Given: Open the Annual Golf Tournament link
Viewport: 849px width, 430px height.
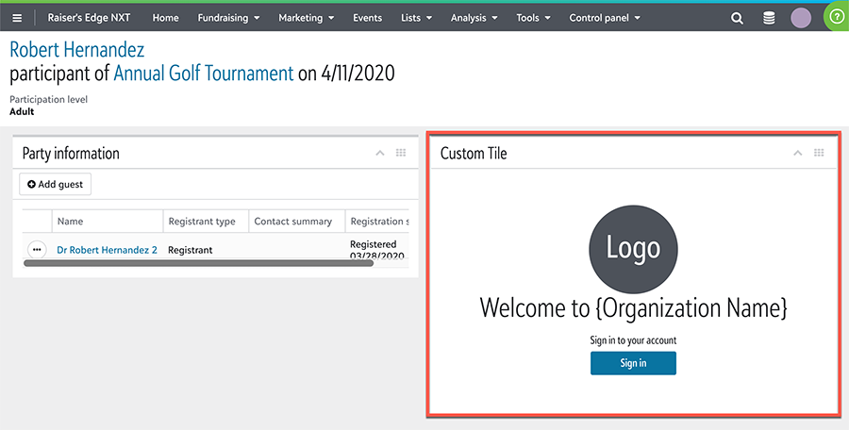Looking at the screenshot, I should (x=203, y=74).
